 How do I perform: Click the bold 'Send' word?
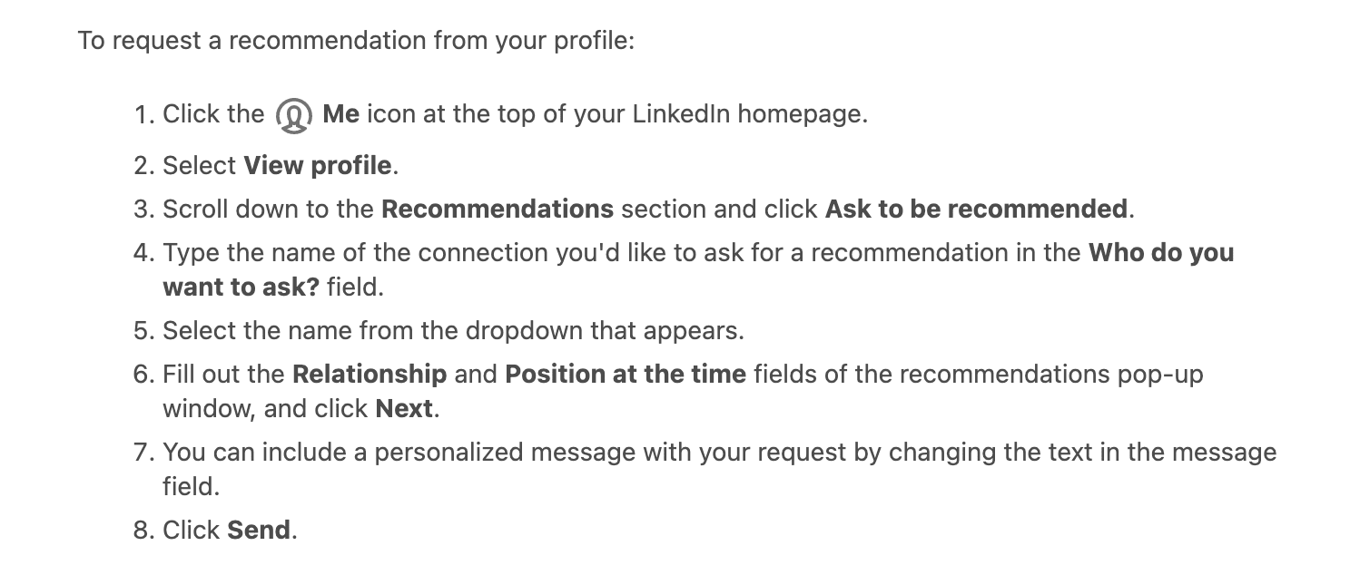tap(259, 530)
